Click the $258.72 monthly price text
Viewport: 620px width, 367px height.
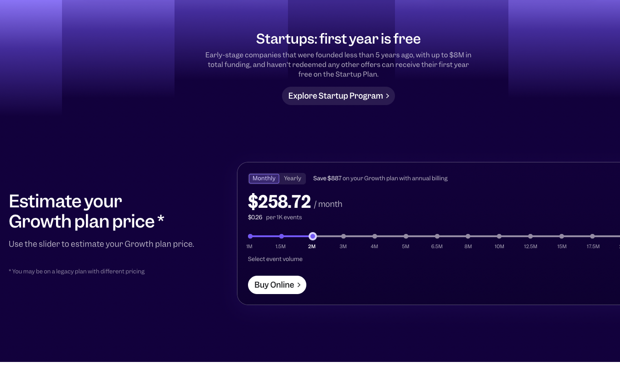279,202
